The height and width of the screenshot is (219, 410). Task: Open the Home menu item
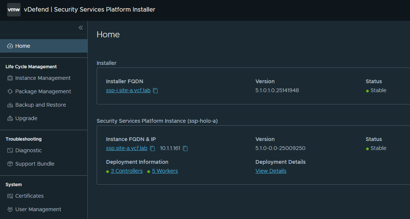coord(22,46)
